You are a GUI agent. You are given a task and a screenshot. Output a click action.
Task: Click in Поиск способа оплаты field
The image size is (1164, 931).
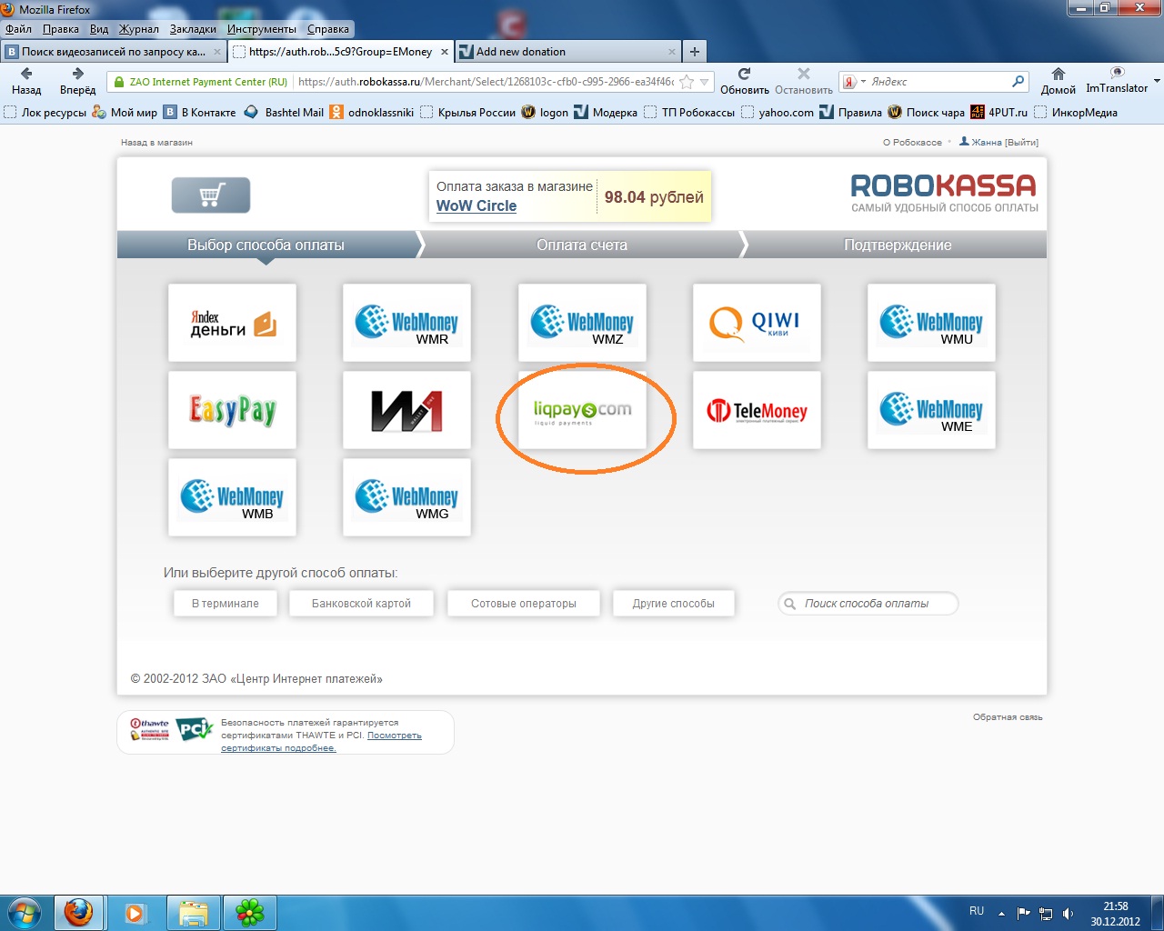coord(868,604)
